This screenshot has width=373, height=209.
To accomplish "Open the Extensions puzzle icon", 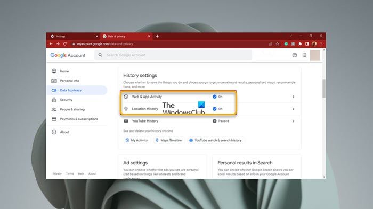I will point(300,44).
